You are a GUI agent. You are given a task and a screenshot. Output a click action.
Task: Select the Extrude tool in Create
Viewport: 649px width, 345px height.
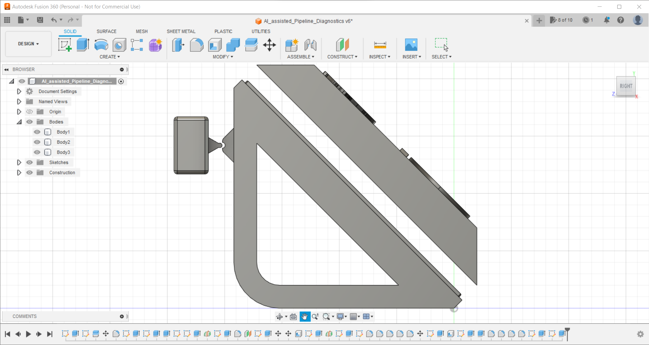click(x=83, y=45)
